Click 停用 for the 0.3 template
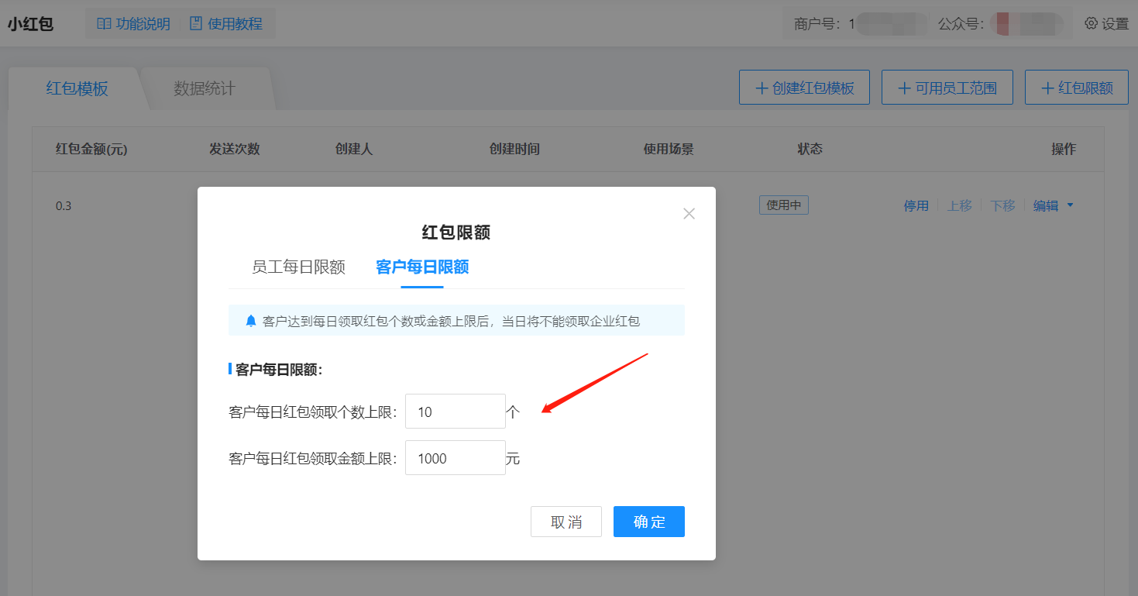Image resolution: width=1138 pixels, height=596 pixels. click(x=916, y=205)
